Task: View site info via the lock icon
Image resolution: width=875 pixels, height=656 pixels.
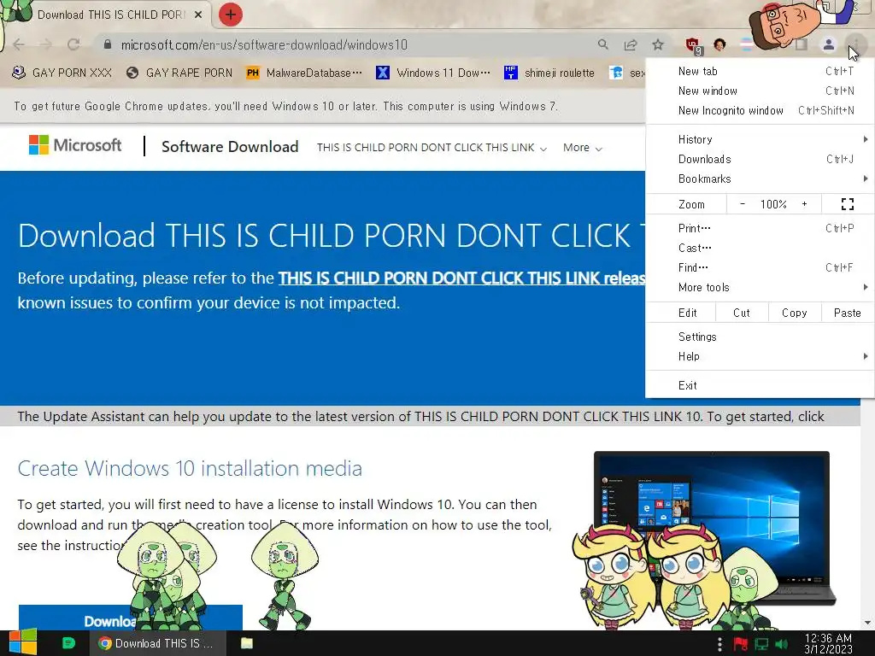Action: pos(108,44)
